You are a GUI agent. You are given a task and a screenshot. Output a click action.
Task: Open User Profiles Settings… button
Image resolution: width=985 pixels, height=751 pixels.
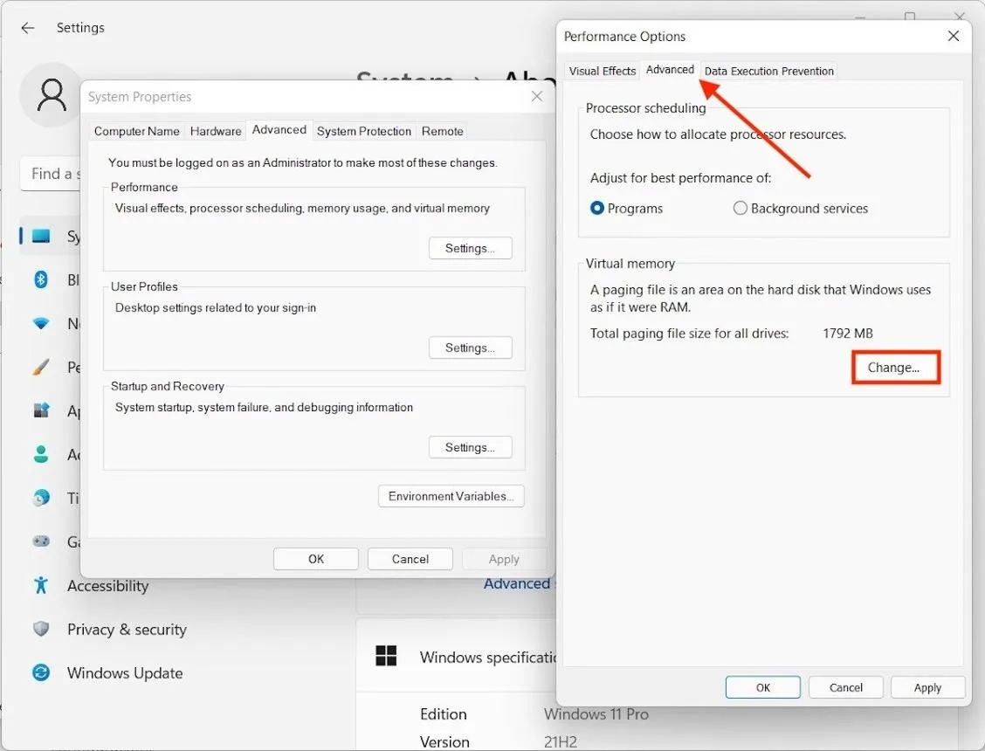click(x=470, y=348)
